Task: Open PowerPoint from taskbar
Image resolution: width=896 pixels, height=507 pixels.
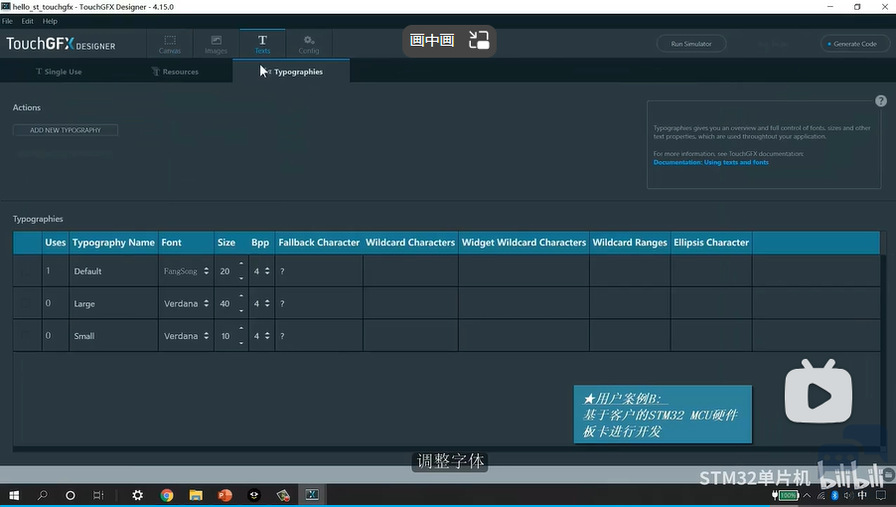Action: click(225, 495)
